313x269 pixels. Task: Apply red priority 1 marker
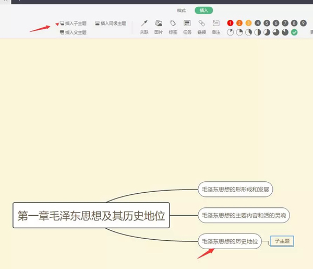click(x=231, y=23)
